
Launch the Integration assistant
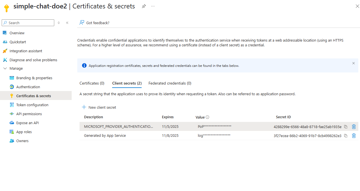click(x=26, y=51)
